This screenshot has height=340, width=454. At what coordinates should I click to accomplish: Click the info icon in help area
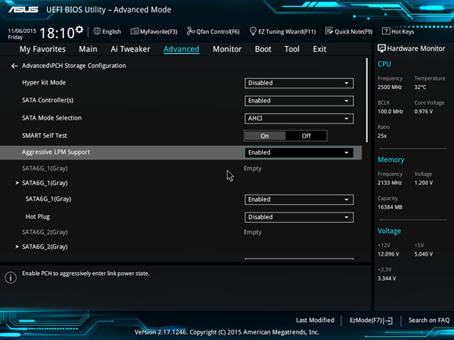pyautogui.click(x=11, y=277)
